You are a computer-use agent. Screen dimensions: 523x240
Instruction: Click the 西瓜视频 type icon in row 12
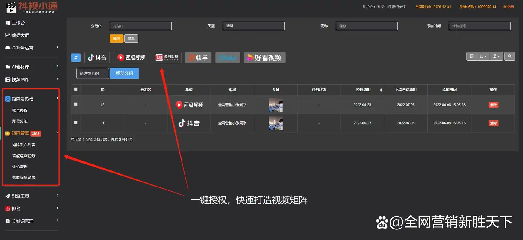click(189, 105)
